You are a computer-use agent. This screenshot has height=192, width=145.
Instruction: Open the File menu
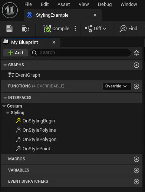pyautogui.click(x=28, y=4)
